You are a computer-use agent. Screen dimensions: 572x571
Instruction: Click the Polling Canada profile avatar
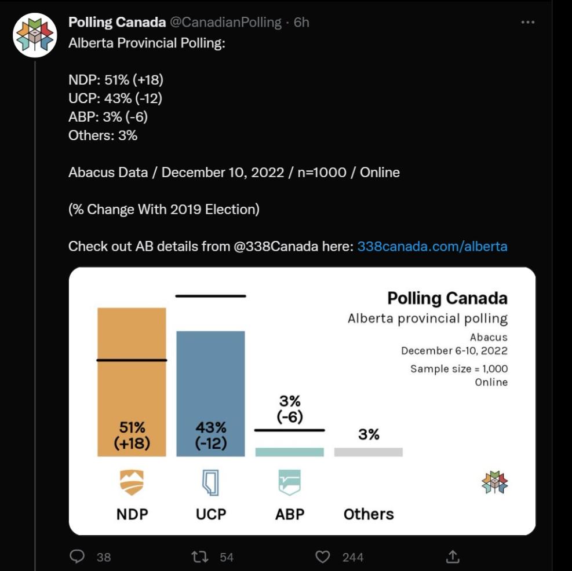(x=35, y=35)
